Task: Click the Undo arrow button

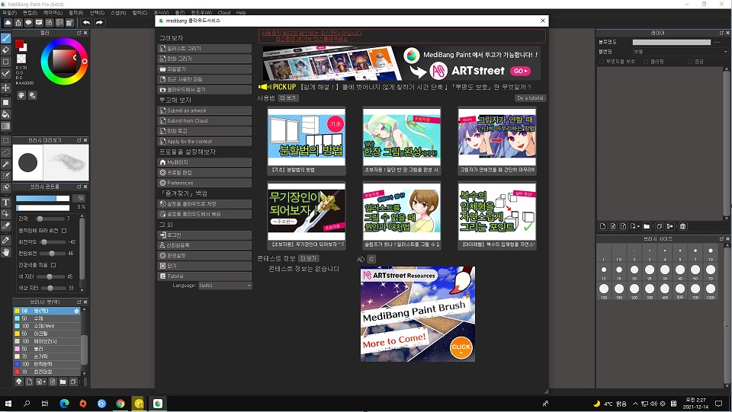Action: pyautogui.click(x=86, y=22)
